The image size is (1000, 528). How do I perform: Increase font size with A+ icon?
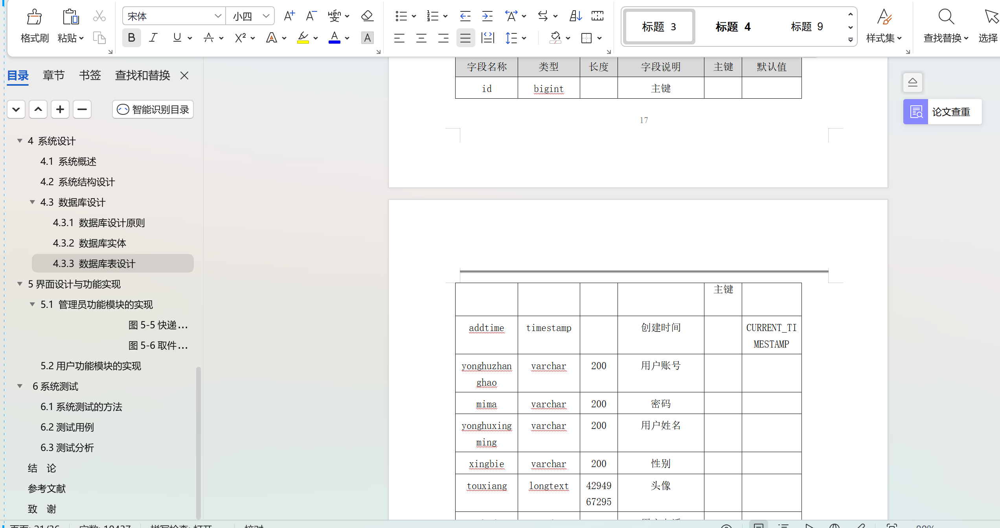(289, 16)
